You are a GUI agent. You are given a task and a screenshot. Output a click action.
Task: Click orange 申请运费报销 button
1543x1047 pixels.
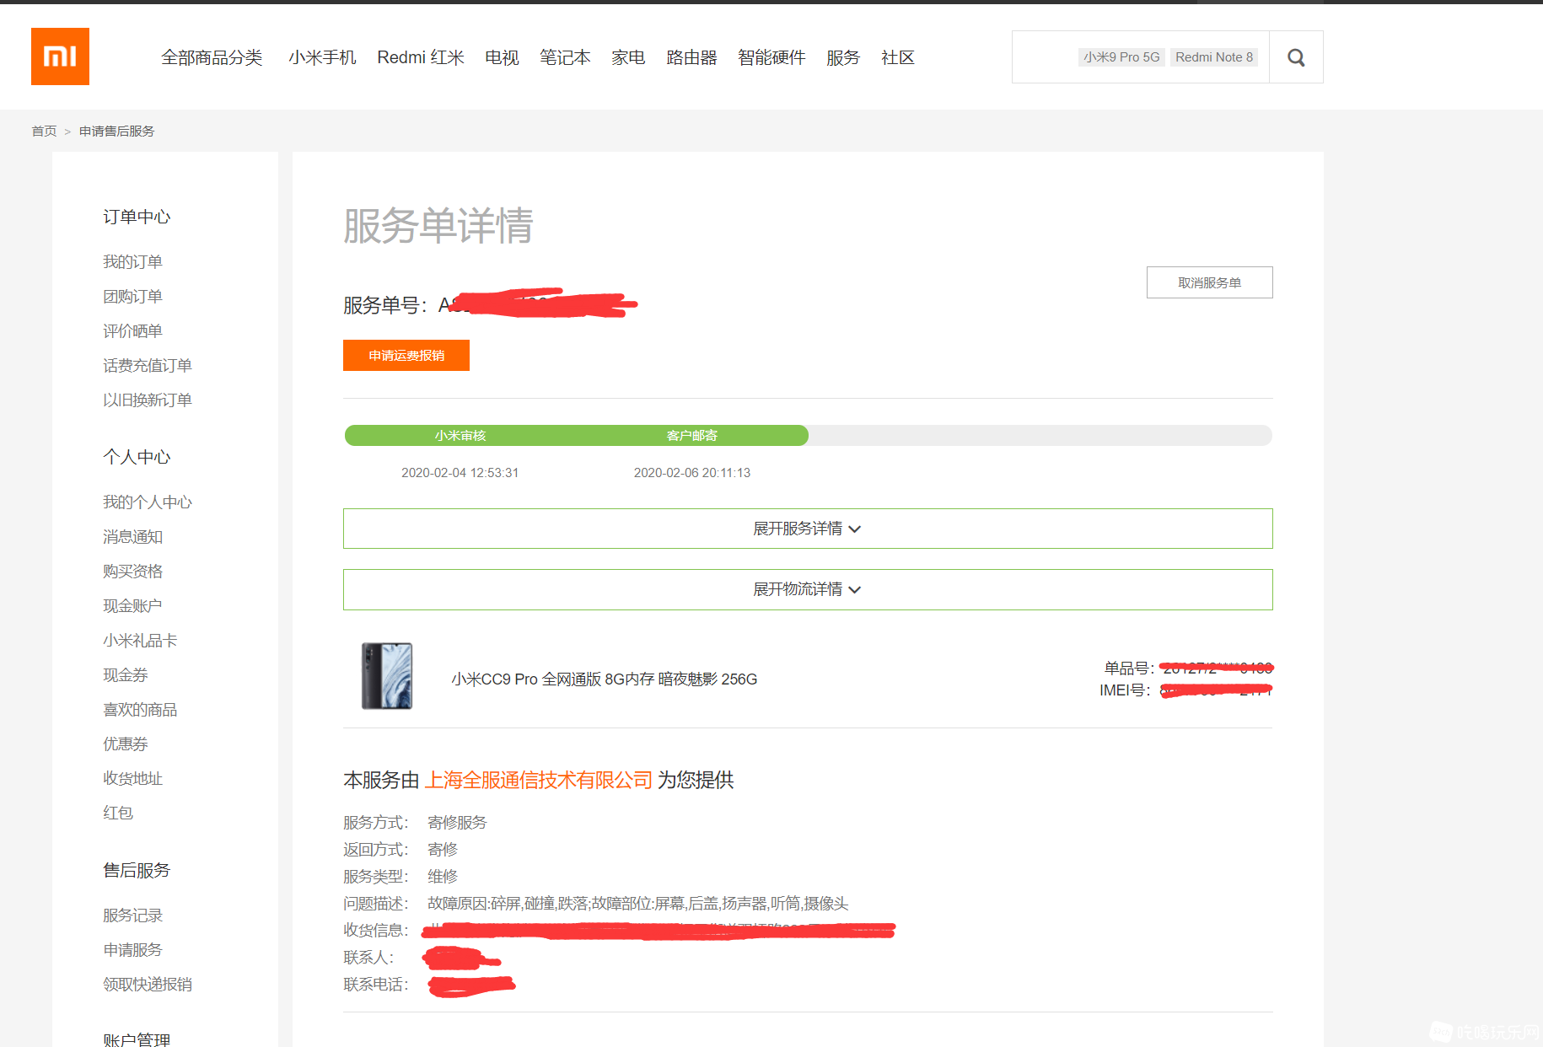point(406,356)
